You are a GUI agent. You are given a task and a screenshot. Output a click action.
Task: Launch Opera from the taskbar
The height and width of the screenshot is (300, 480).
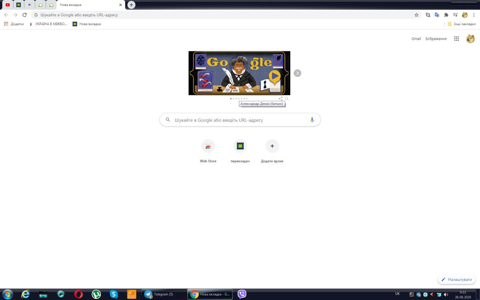(x=78, y=294)
